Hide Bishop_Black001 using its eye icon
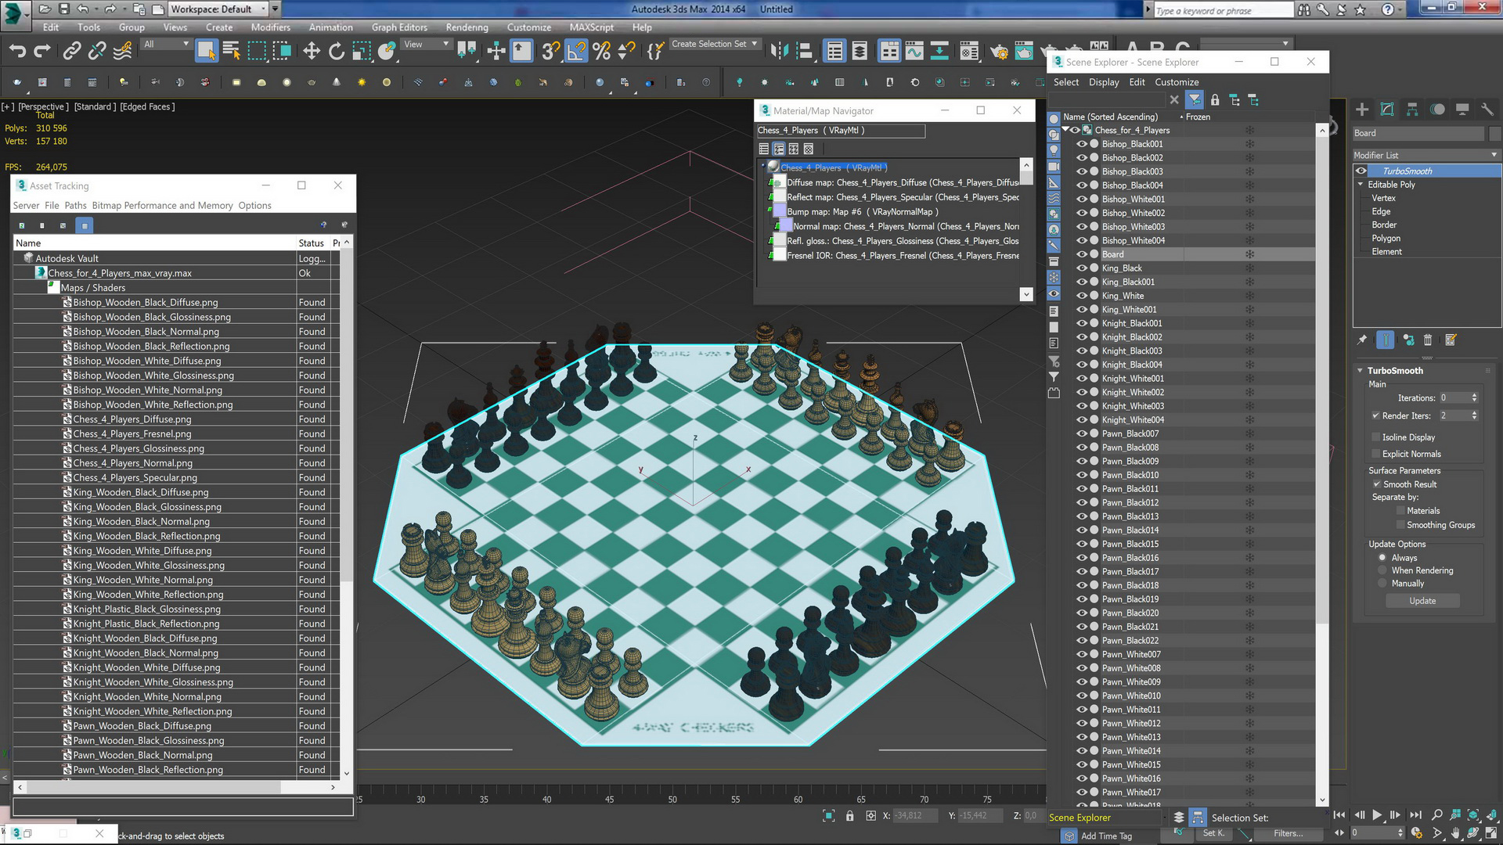This screenshot has height=845, width=1503. click(x=1083, y=144)
